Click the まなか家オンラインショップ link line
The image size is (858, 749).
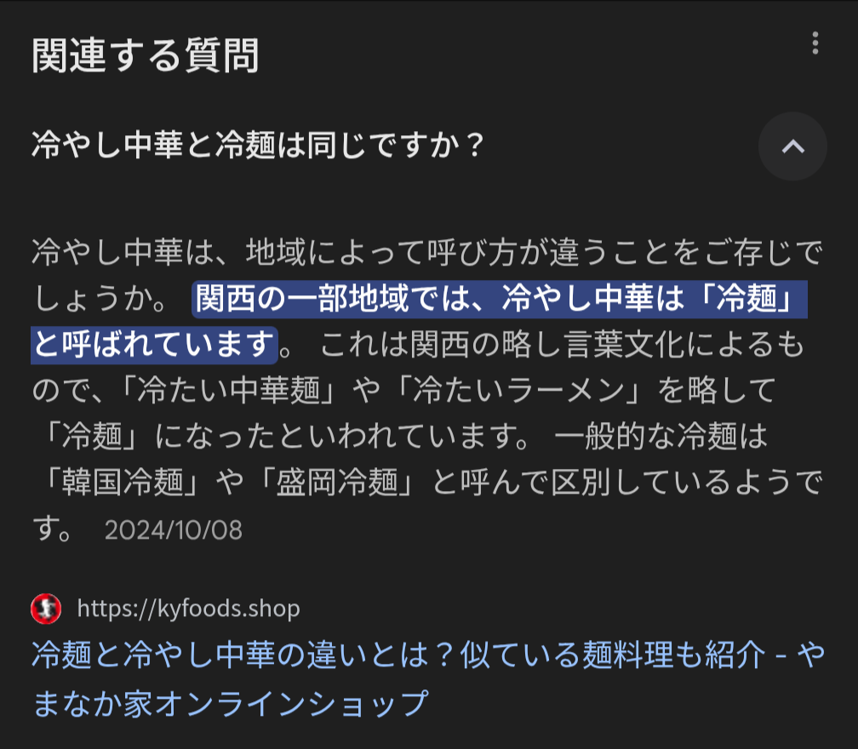pos(231,703)
